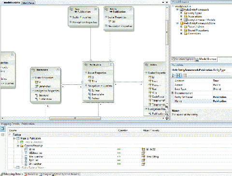Expand the Tables / Views node
This screenshot has width=232, height=176.
(181, 27)
